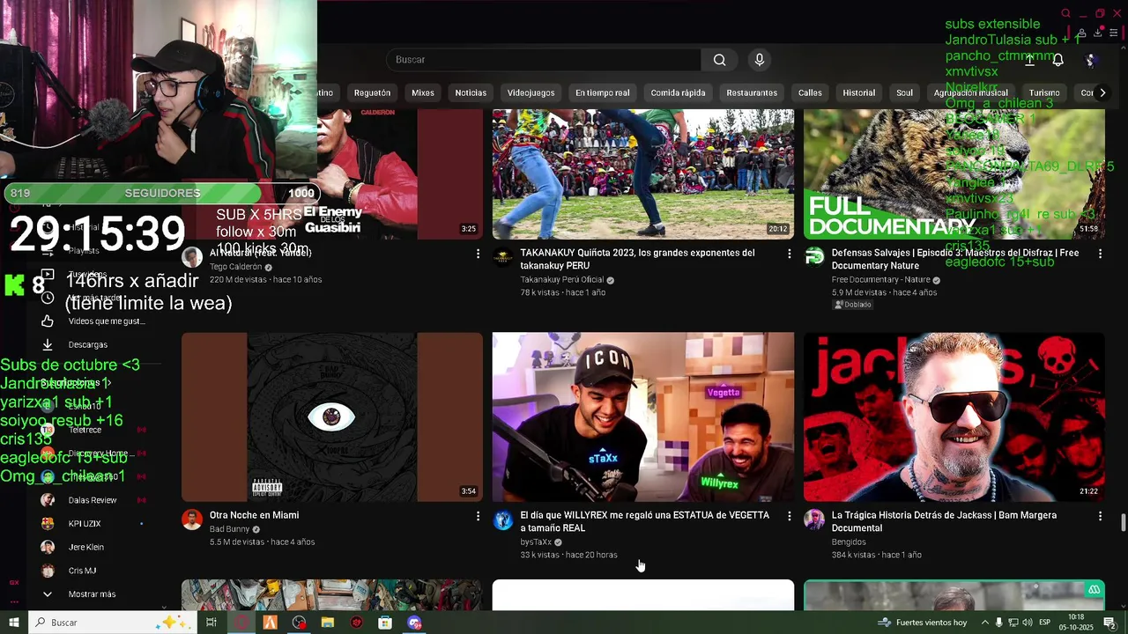Open the YouTube account avatar menu
Image resolution: width=1128 pixels, height=634 pixels.
click(x=1090, y=60)
